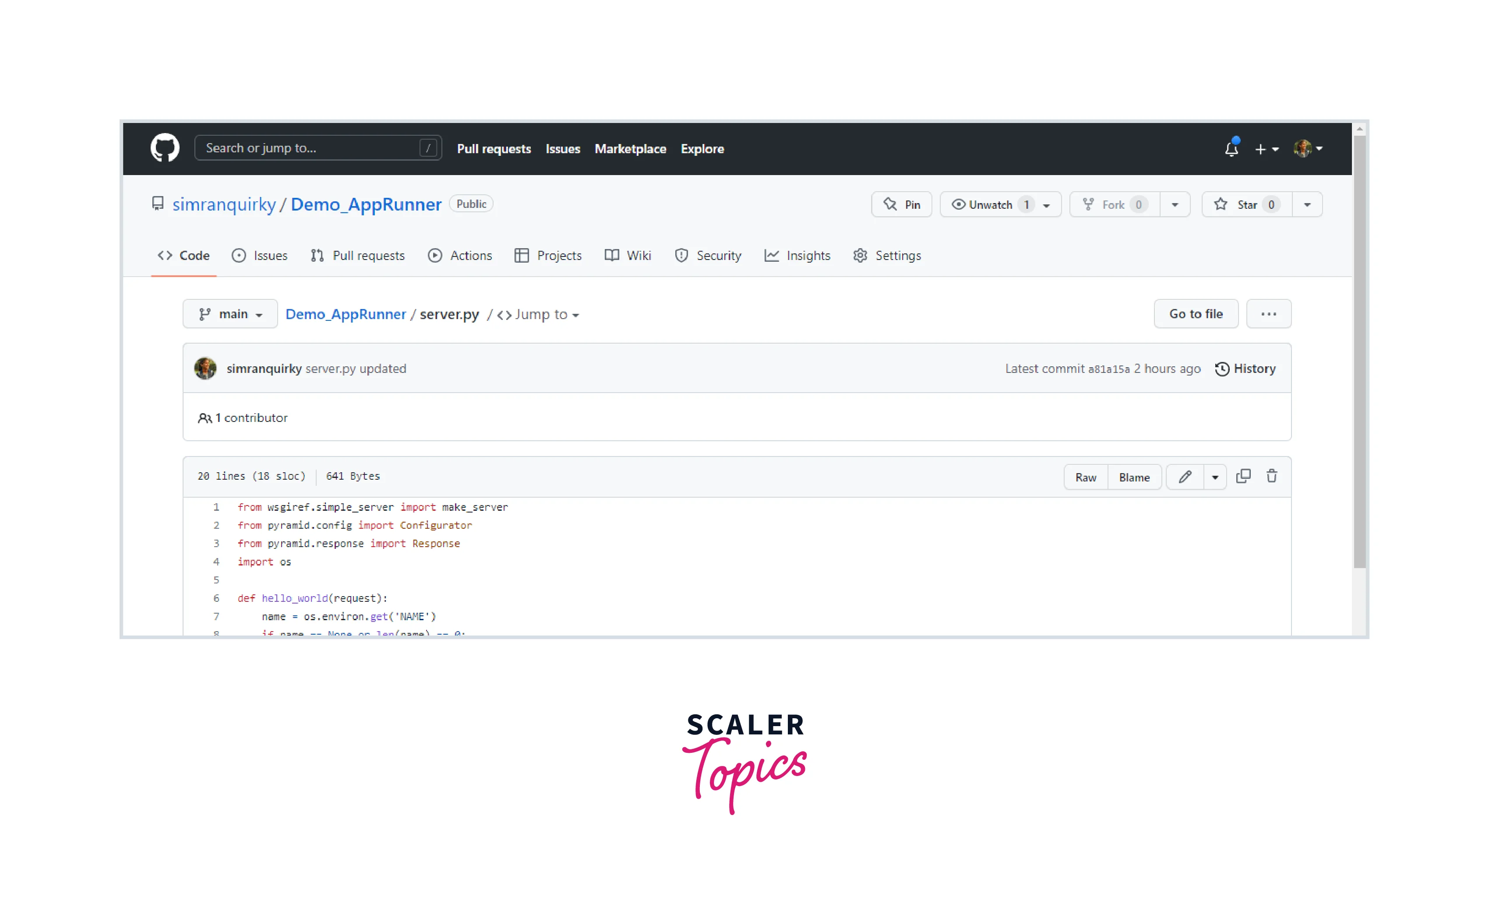
Task: Toggle Unwatch for this repository
Action: [x=991, y=205]
